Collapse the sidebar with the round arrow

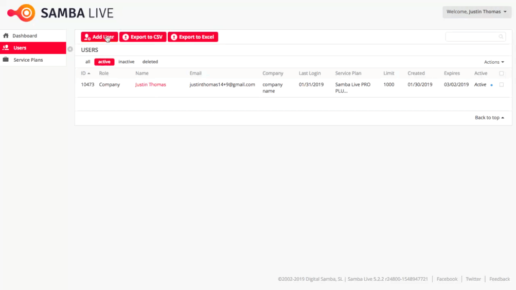[x=70, y=49]
